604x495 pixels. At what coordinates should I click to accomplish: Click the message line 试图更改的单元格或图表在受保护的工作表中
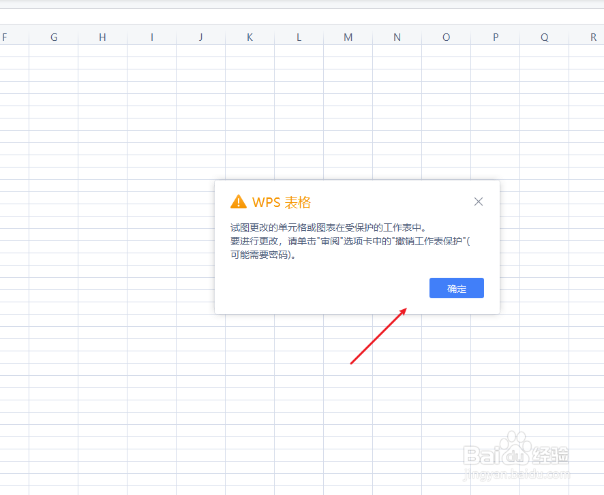[328, 227]
